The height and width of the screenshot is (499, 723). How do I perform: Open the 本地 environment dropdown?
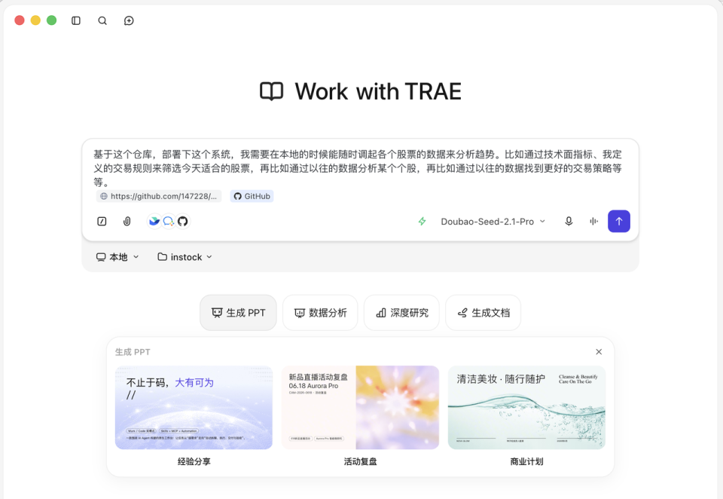(x=117, y=257)
